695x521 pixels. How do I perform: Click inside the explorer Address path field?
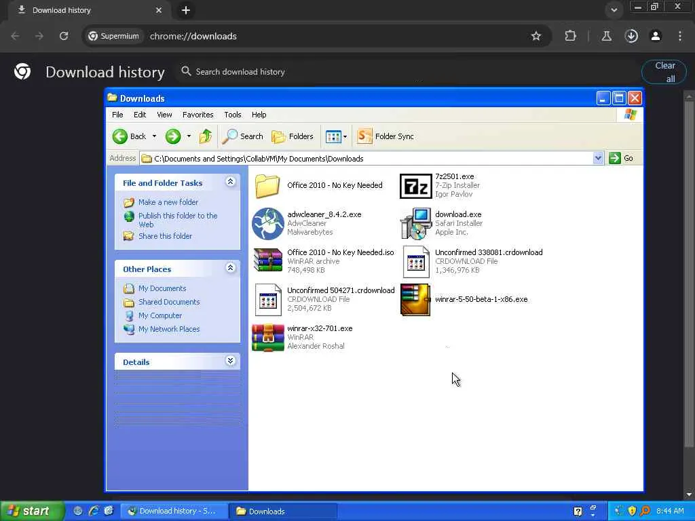pyautogui.click(x=366, y=159)
